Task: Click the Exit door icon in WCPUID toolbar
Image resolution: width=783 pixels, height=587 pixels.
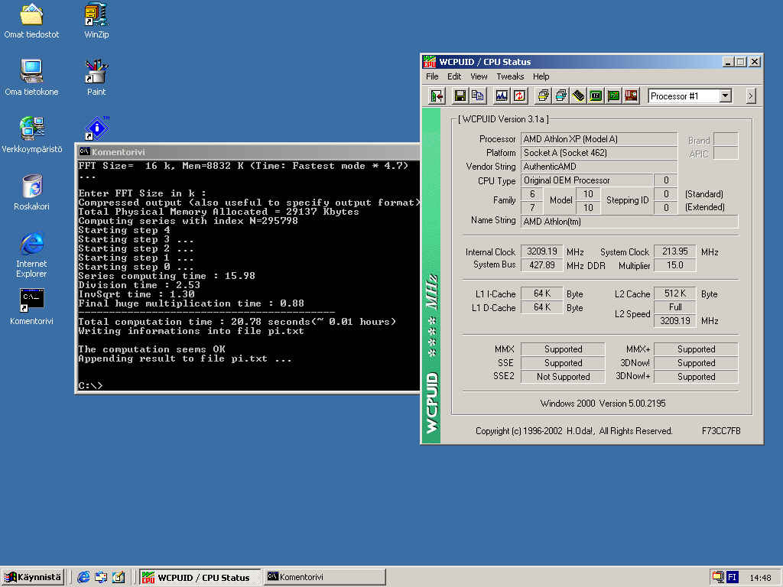Action: [x=437, y=96]
